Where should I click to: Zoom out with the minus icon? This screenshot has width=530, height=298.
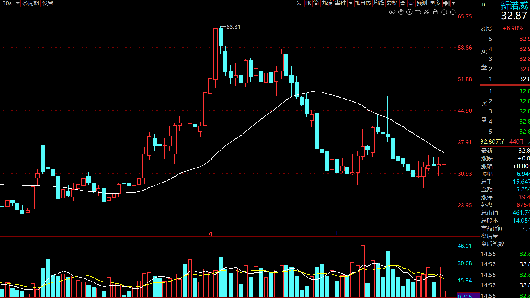point(453,12)
